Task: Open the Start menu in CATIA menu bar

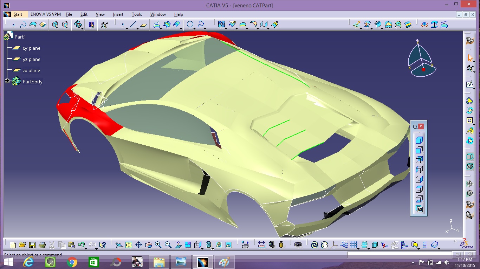Action: tap(18, 14)
